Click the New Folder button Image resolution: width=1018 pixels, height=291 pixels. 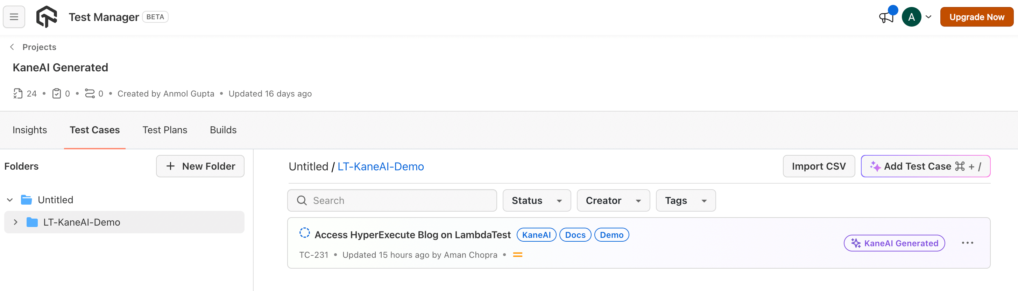(x=200, y=166)
